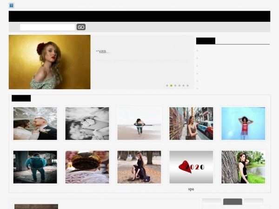279x209 pixels.
Task: Click the "spa" caption link
Action: 191,189
